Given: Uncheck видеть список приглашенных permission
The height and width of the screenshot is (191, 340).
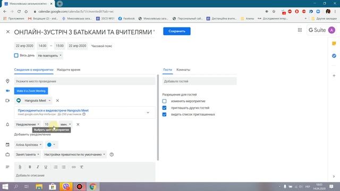Looking at the screenshot, I should (164, 115).
